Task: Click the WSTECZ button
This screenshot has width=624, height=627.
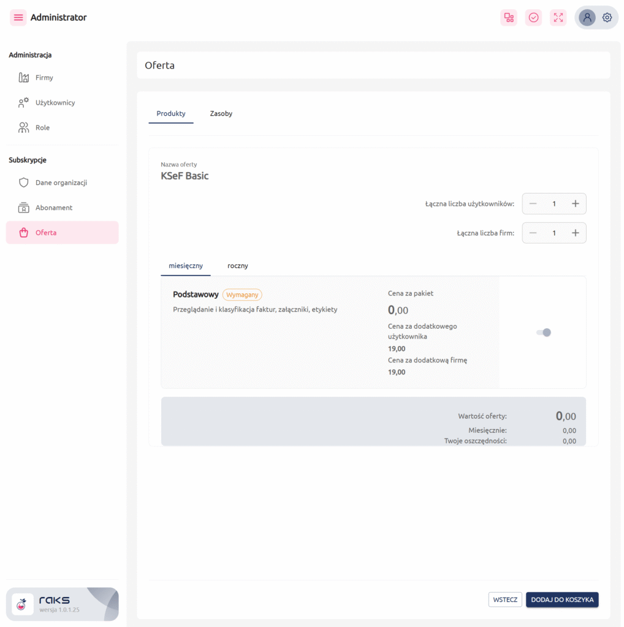Action: 505,599
